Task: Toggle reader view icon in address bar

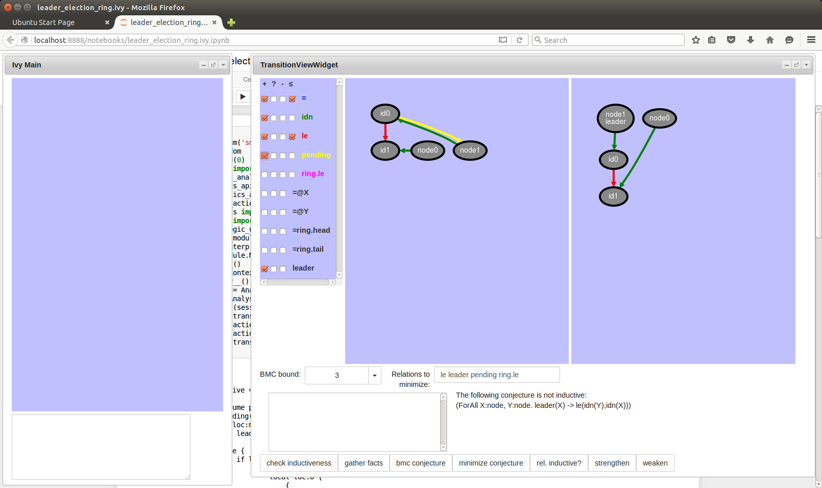Action: click(503, 40)
